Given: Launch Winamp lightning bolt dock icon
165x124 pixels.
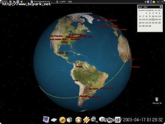Looking at the screenshot, I should click(x=86, y=120).
